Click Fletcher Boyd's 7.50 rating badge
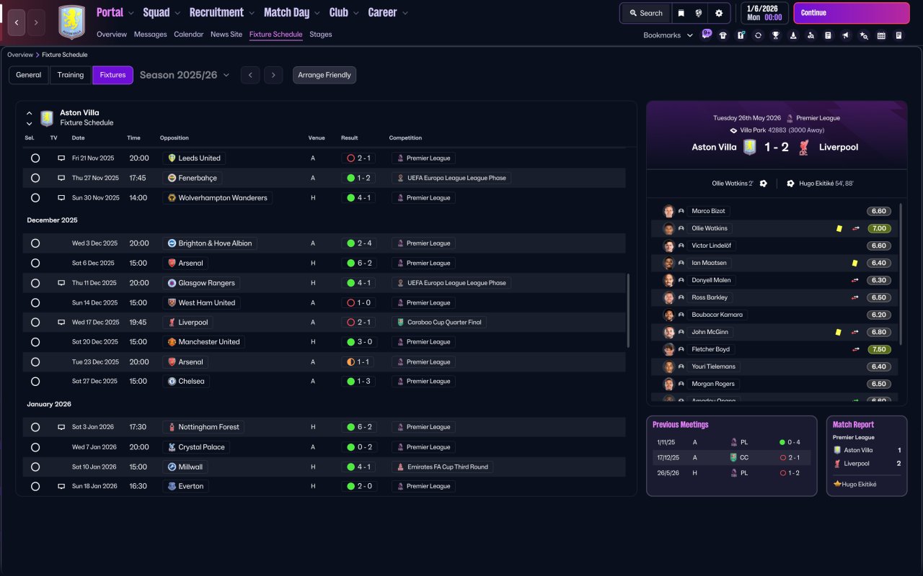This screenshot has height=576, width=923. tap(879, 349)
